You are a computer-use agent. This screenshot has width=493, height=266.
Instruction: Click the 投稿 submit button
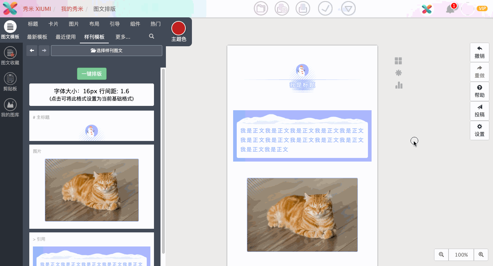(x=480, y=111)
